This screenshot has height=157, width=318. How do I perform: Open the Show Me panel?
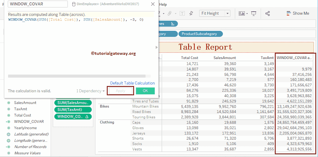[298, 13]
